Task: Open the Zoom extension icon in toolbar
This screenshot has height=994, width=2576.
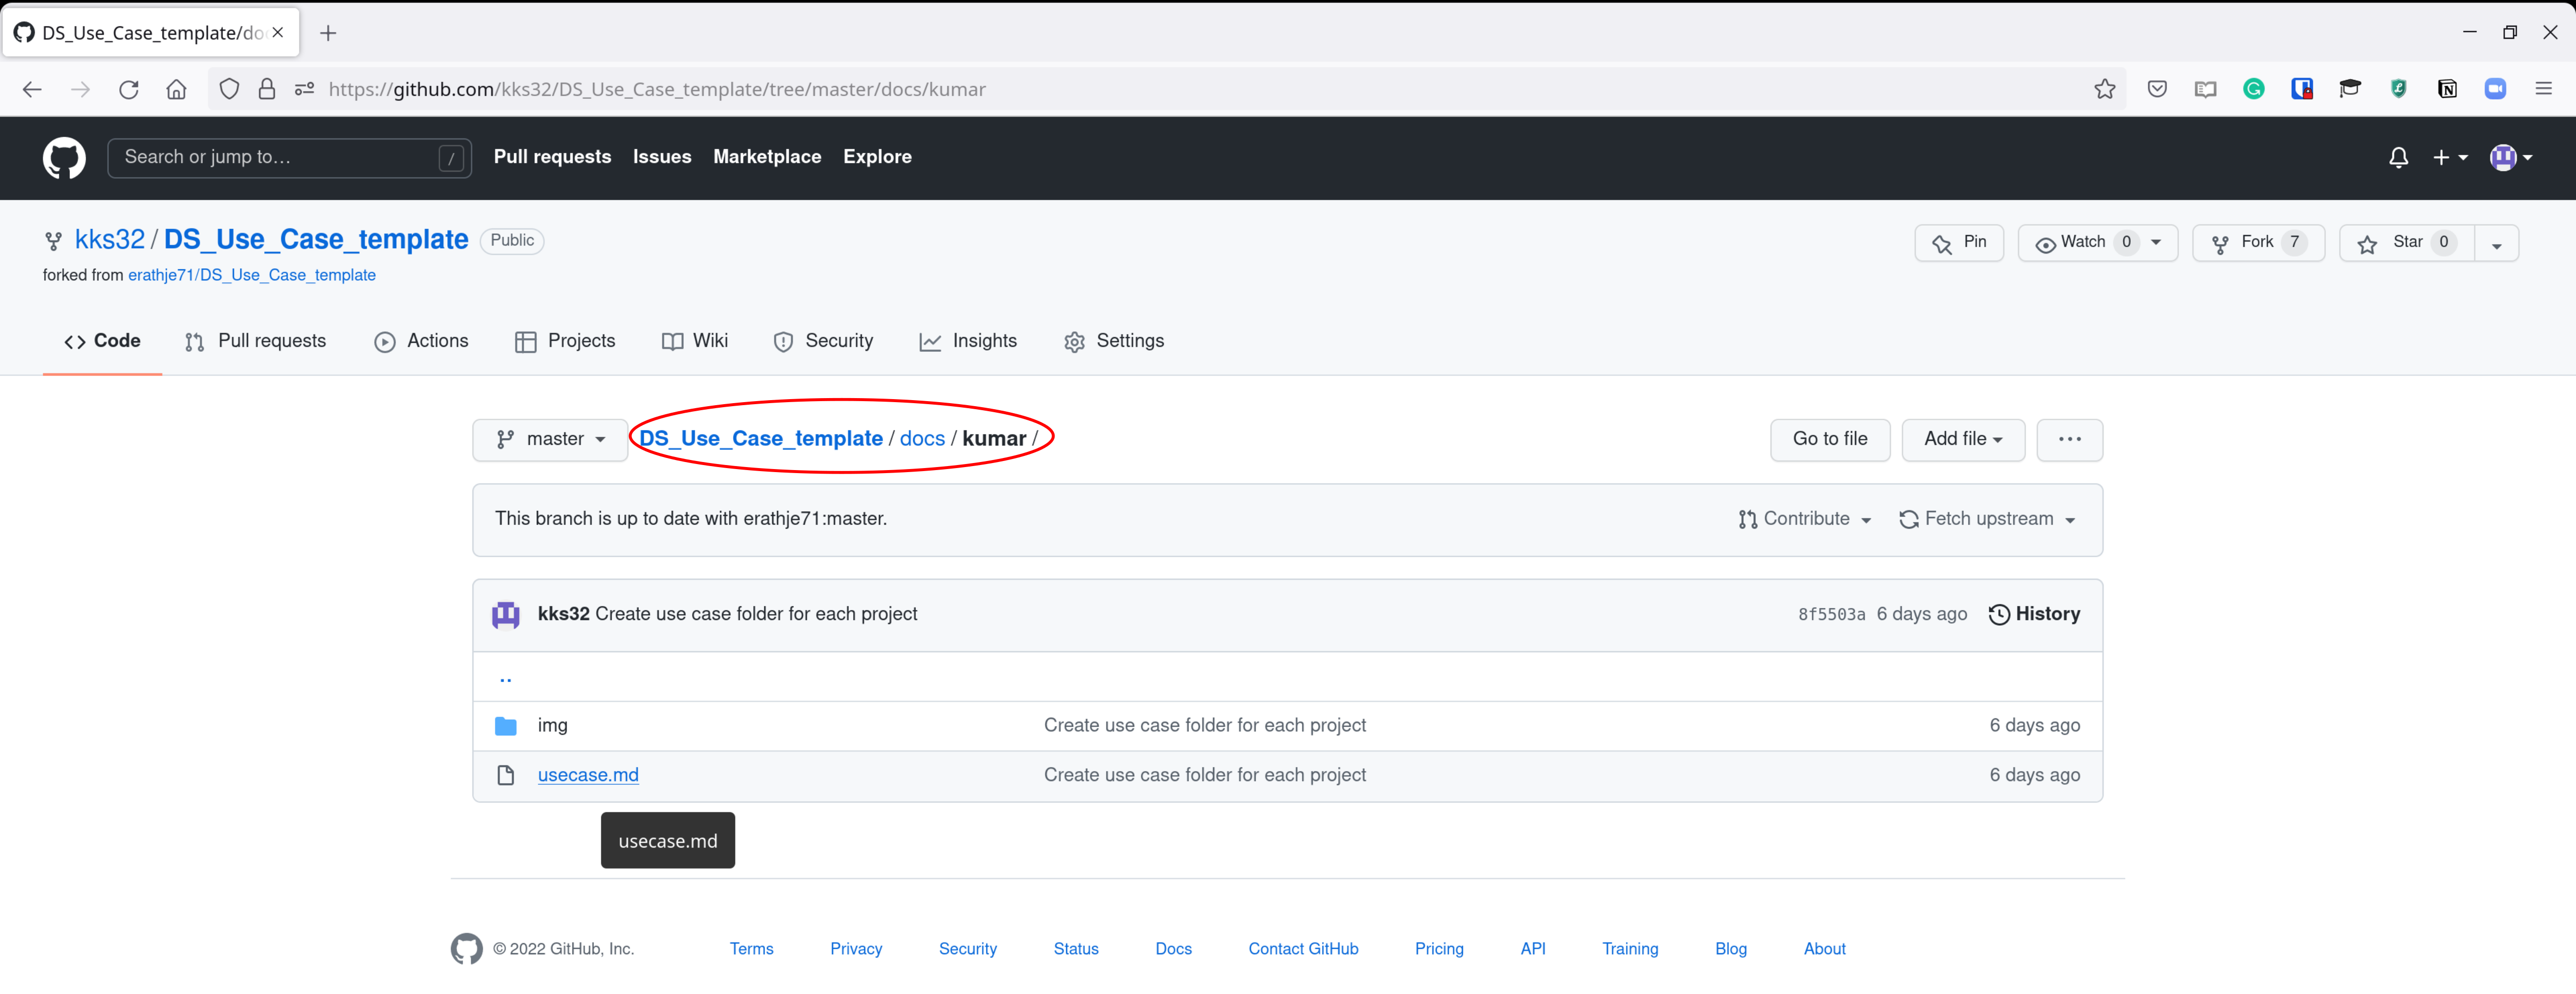Action: pyautogui.click(x=2494, y=89)
